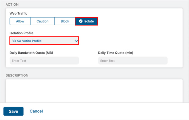Choose the Block traffic option
Viewport: 189px width, 120px height.
(65, 21)
